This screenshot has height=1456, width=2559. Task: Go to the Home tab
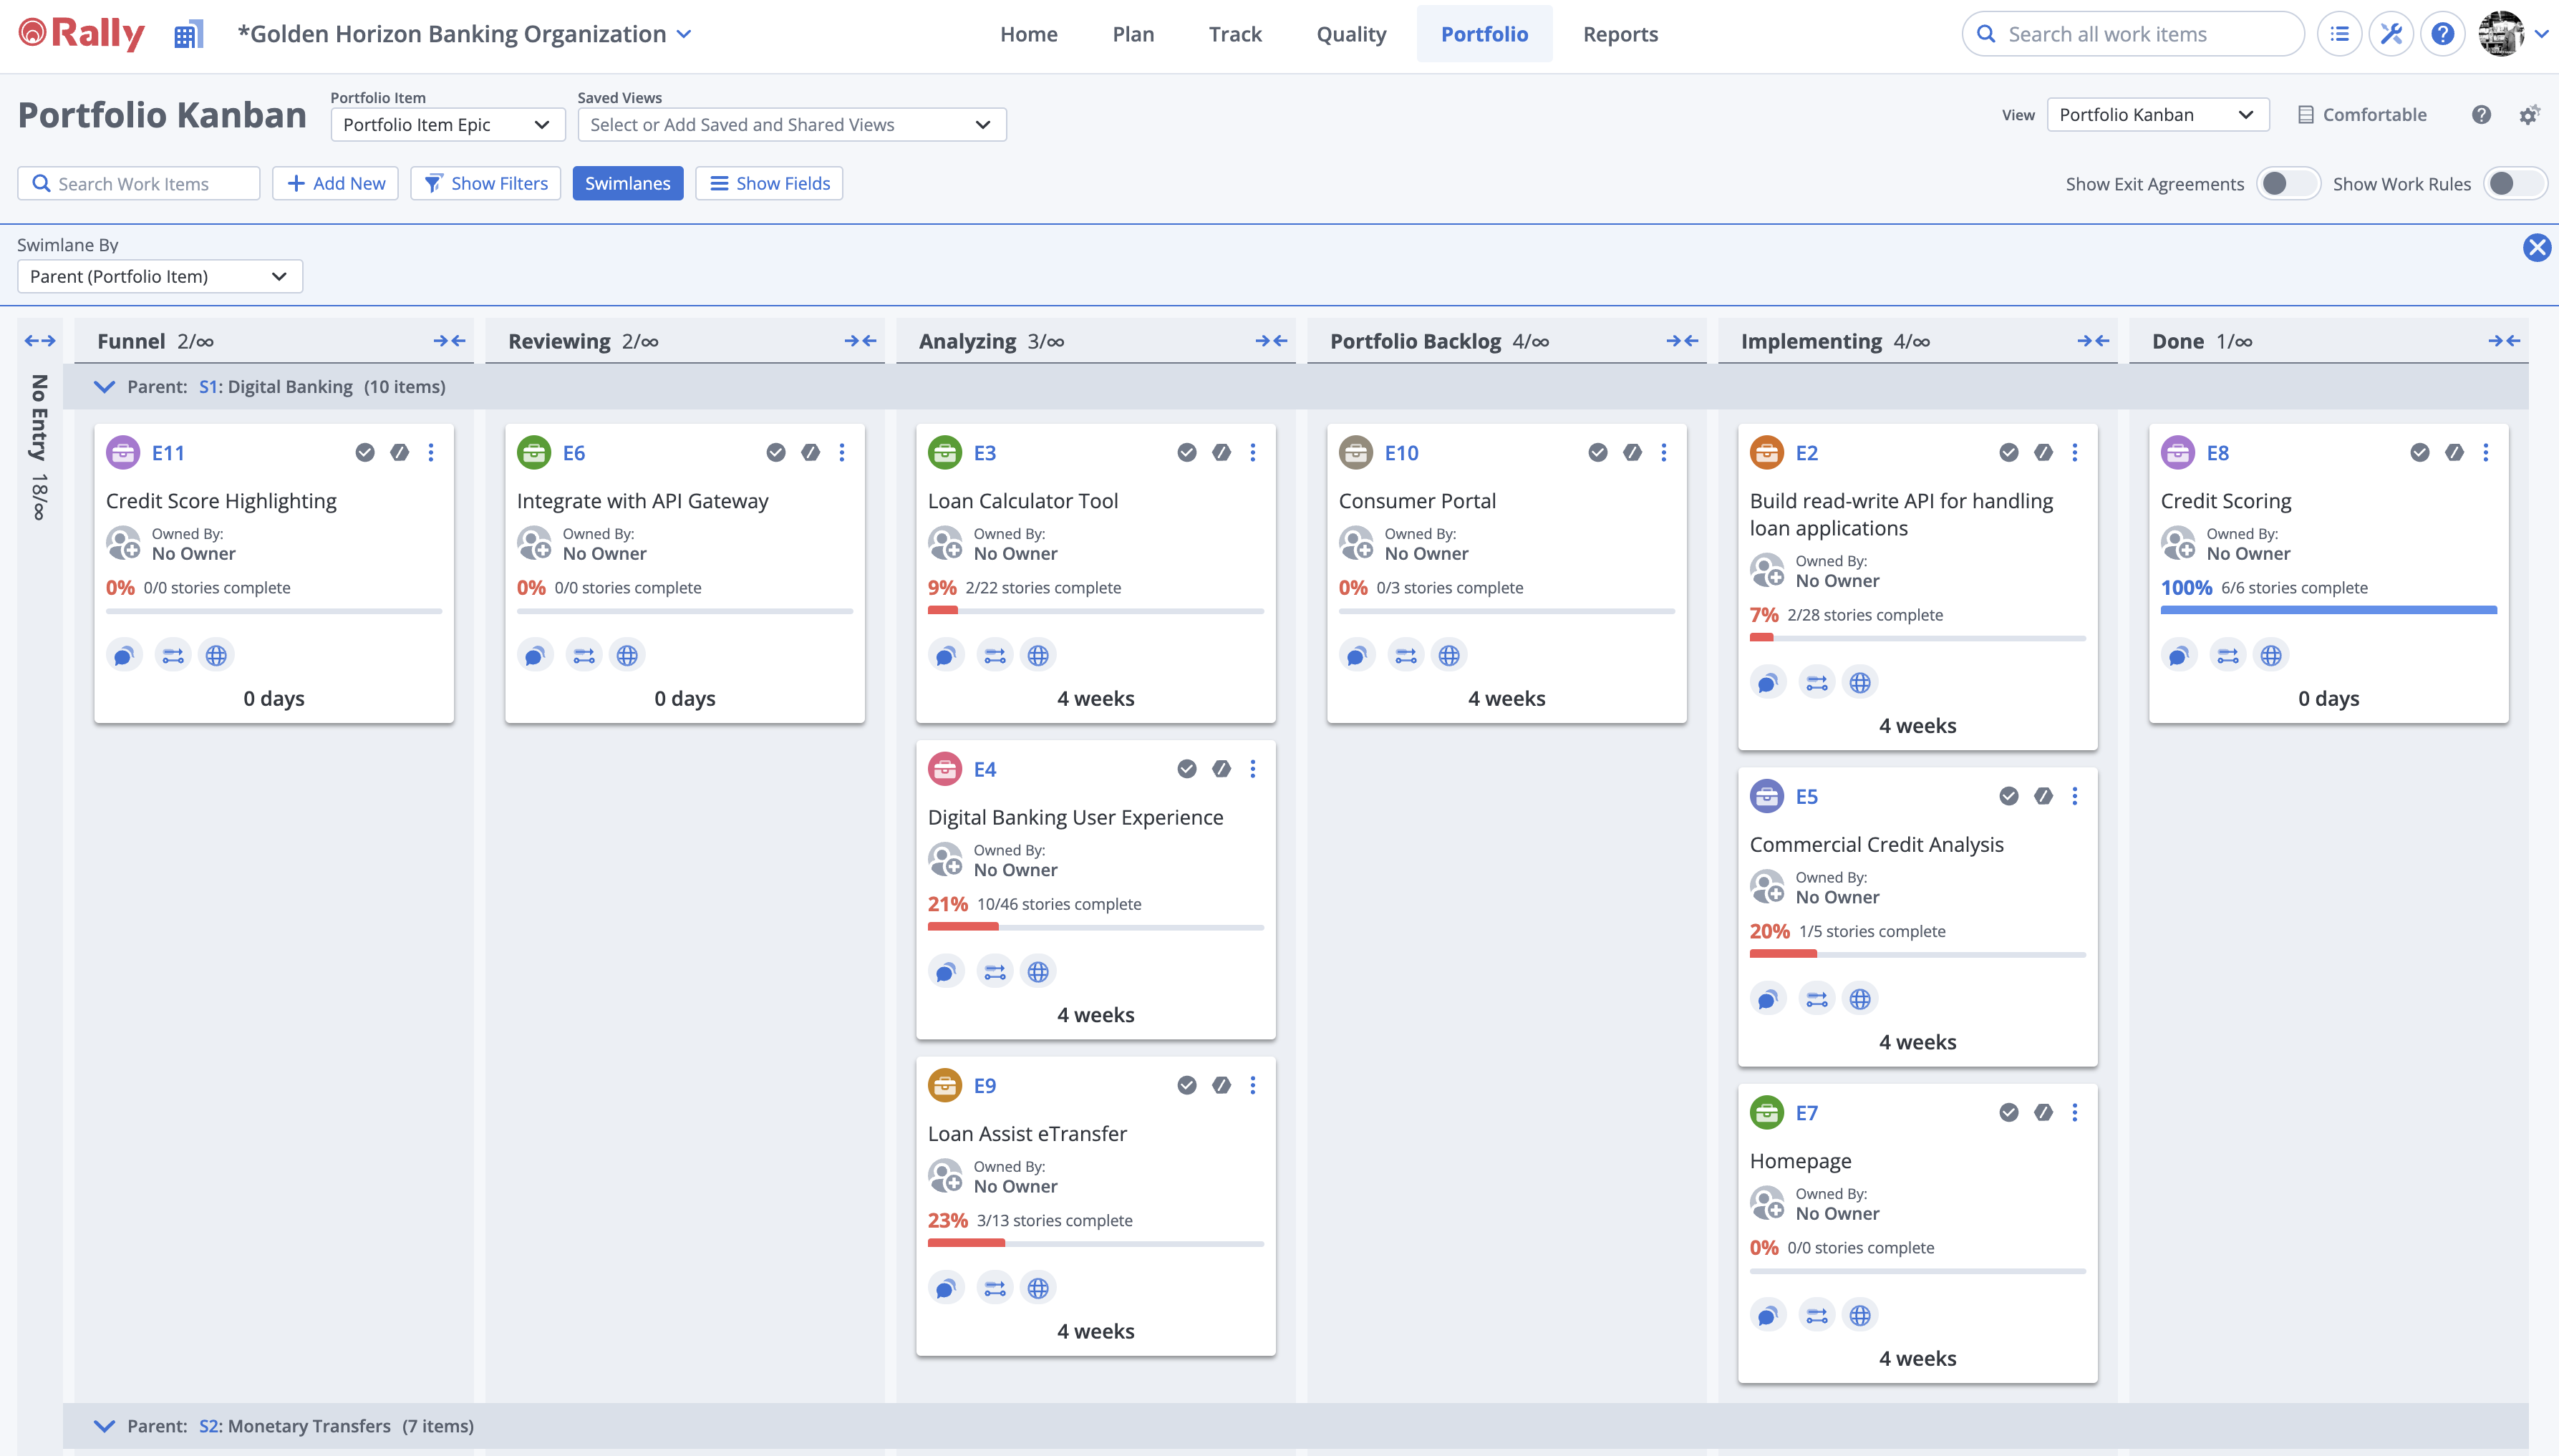pyautogui.click(x=1028, y=34)
